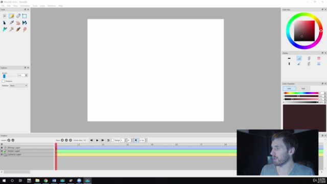The height and width of the screenshot is (184, 327).
Task: Click the saturation slider in Color Inspector
Action: pos(301,96)
